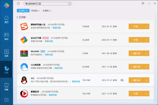Click the magnifier search icon

[x=69, y=4]
